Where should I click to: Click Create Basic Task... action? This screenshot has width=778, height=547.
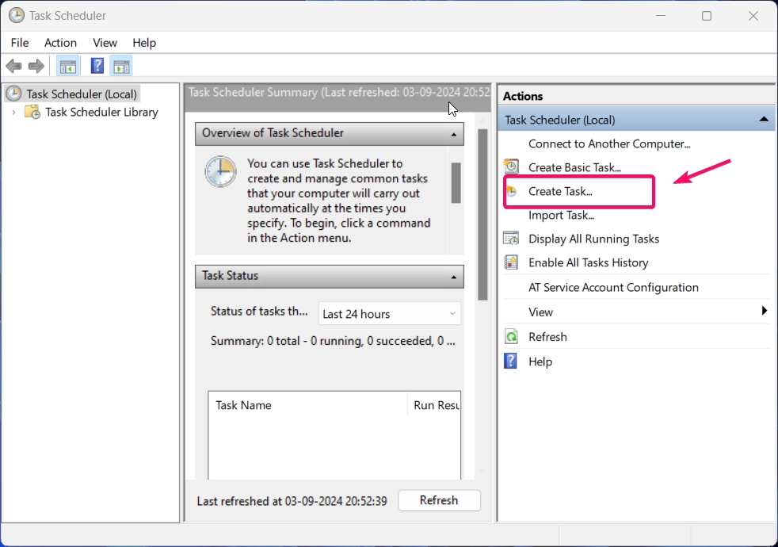point(574,167)
